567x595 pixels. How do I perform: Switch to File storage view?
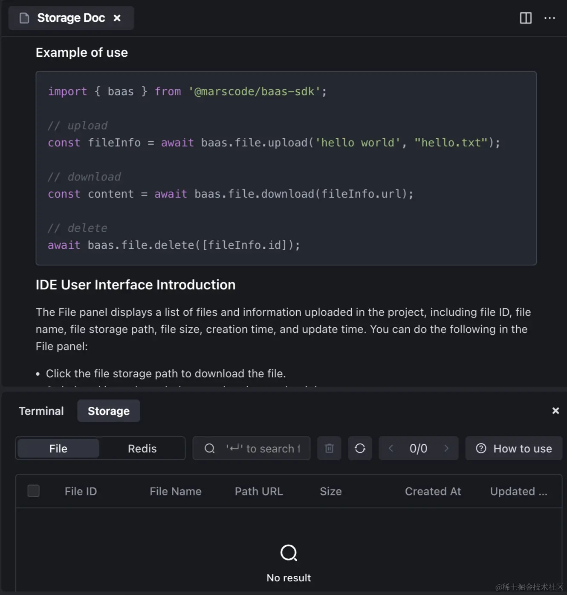[x=58, y=449]
